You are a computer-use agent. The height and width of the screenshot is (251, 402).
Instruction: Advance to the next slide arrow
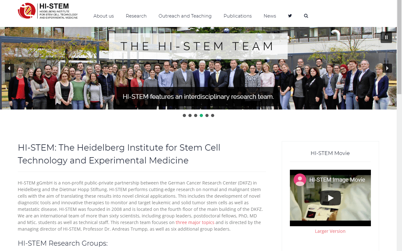click(x=387, y=68)
